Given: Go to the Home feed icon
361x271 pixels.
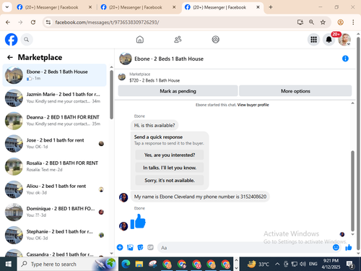Looking at the screenshot, I should point(140,39).
